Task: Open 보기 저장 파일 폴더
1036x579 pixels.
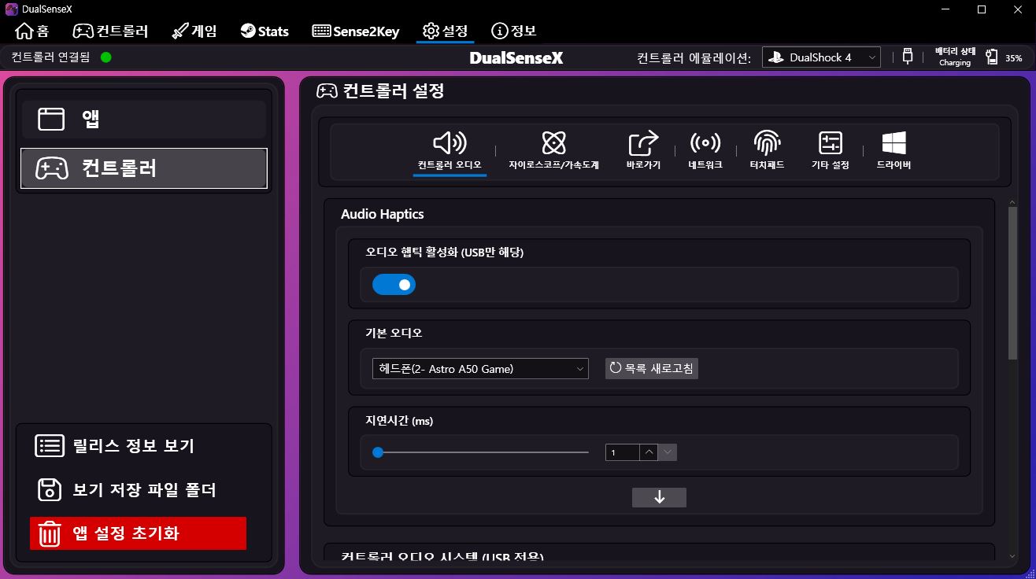Action: (126, 489)
